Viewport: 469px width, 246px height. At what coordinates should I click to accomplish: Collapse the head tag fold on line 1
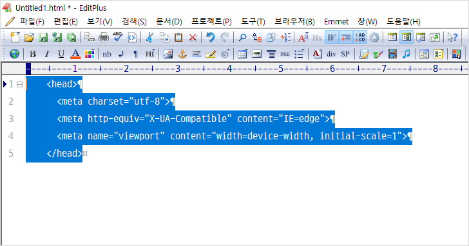click(19, 84)
